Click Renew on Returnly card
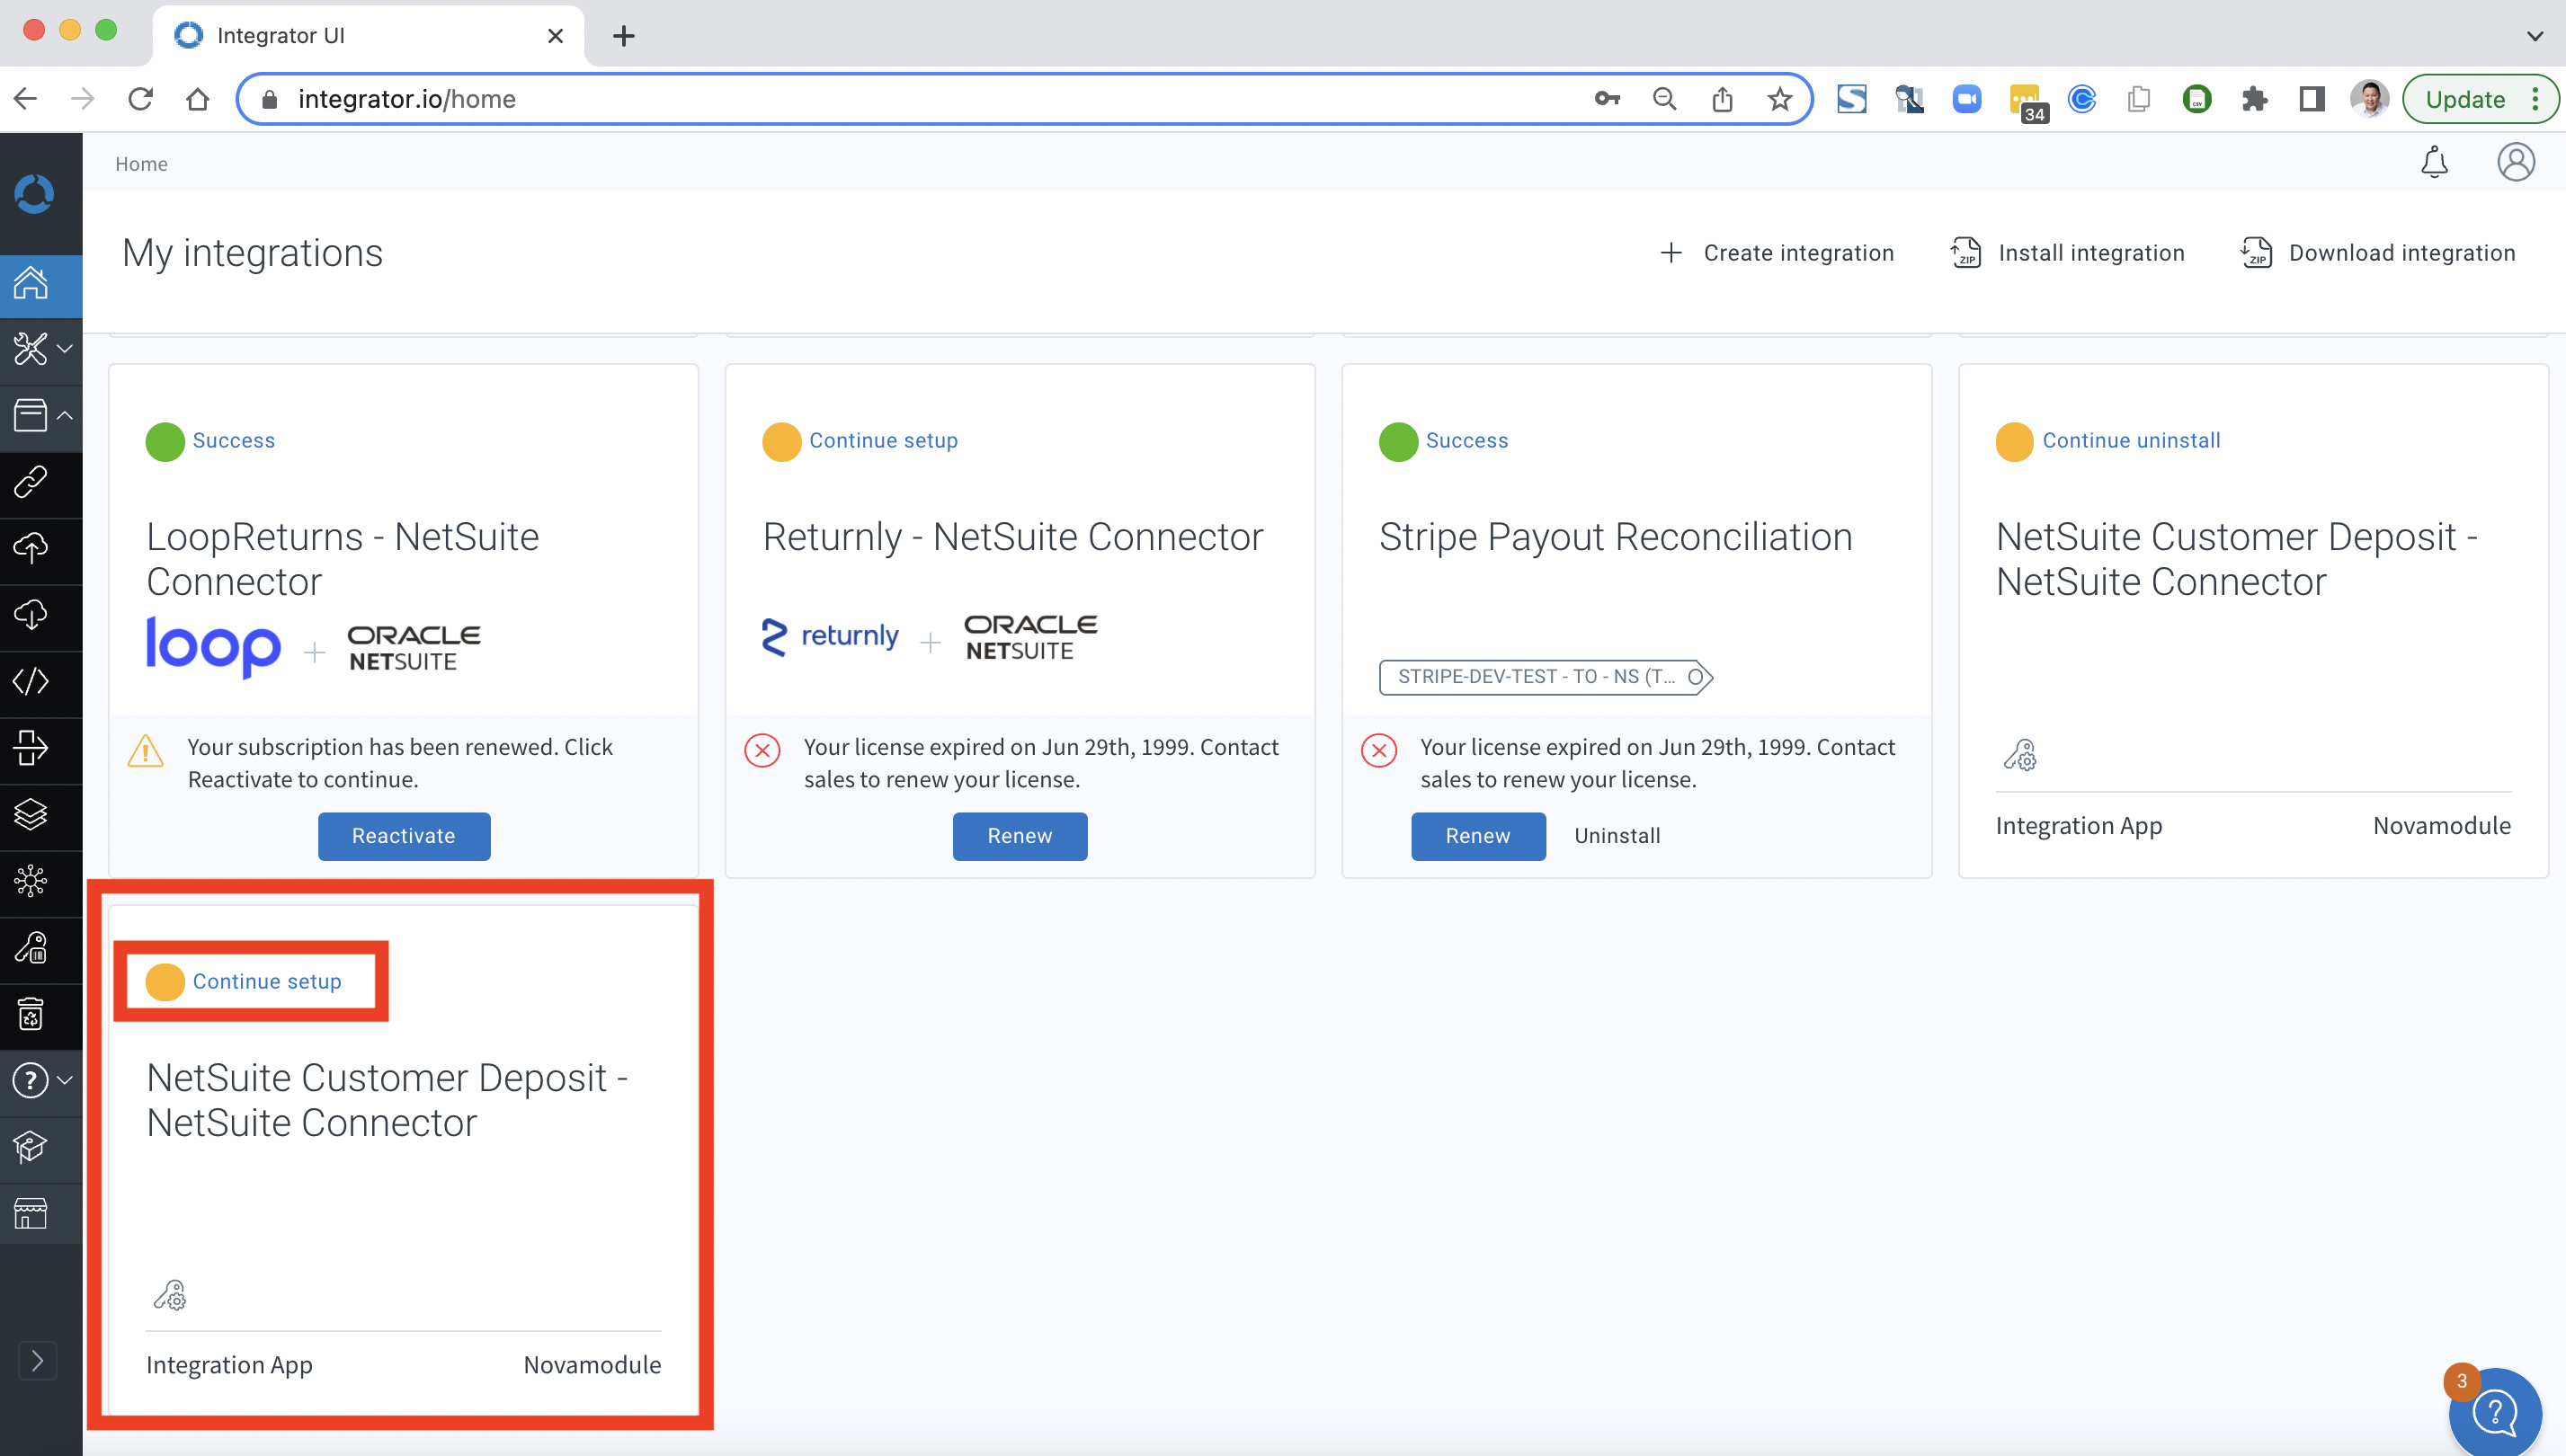This screenshot has height=1456, width=2566. click(x=1020, y=836)
